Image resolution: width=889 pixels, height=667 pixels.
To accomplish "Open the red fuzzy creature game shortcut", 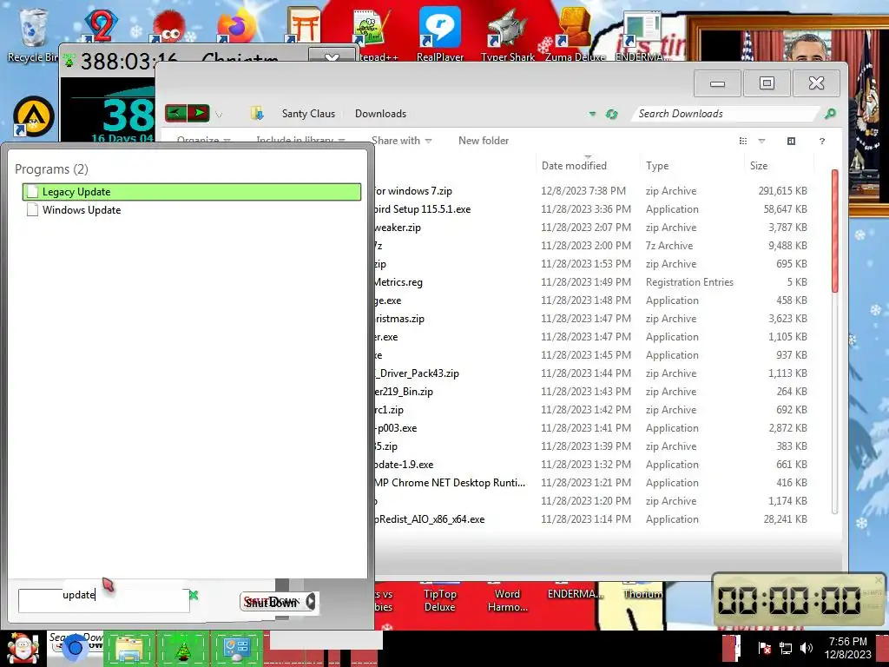I will pos(168,26).
